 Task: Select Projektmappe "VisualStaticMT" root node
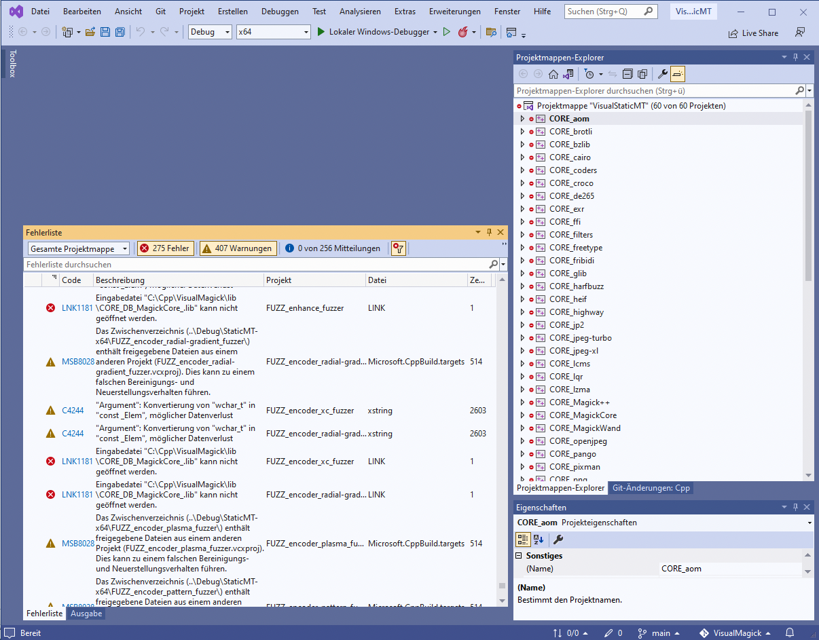tap(631, 106)
